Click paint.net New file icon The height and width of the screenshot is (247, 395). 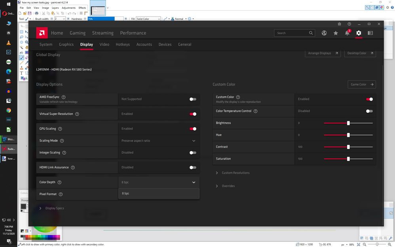point(20,13)
